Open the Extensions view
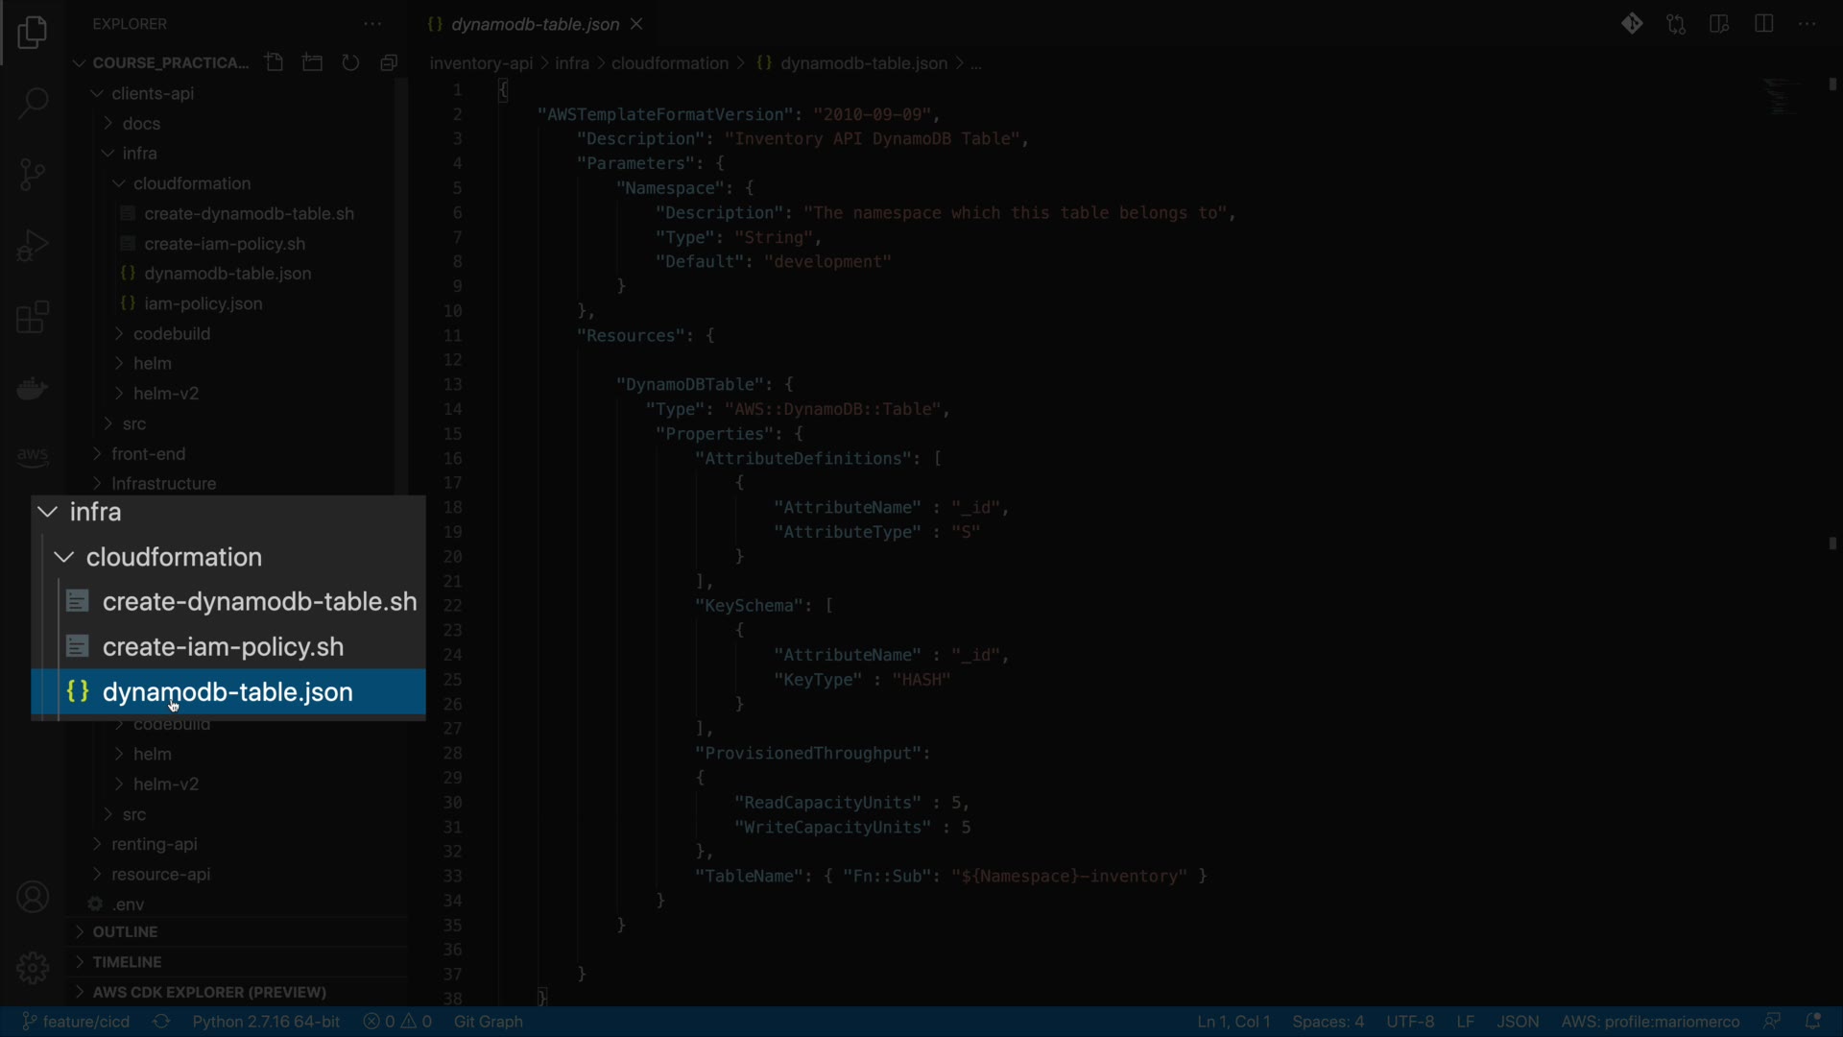The height and width of the screenshot is (1037, 1843). (33, 318)
